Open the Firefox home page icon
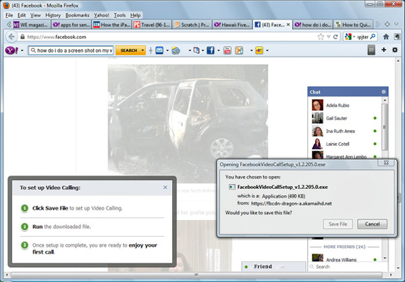 coord(386,36)
